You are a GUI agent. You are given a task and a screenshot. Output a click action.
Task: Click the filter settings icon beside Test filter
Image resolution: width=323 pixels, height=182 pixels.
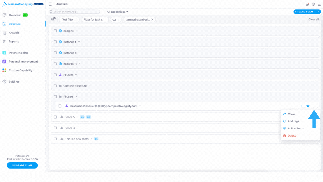(x=53, y=19)
